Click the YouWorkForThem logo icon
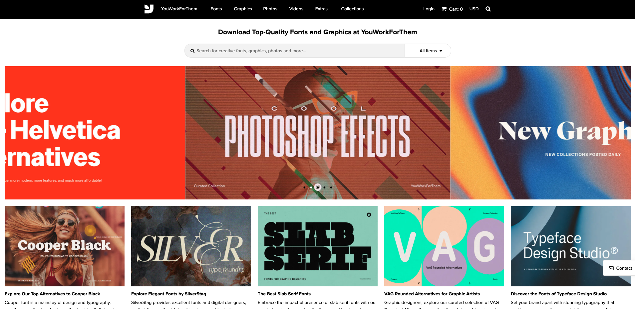This screenshot has height=309, width=635. pyautogui.click(x=149, y=9)
